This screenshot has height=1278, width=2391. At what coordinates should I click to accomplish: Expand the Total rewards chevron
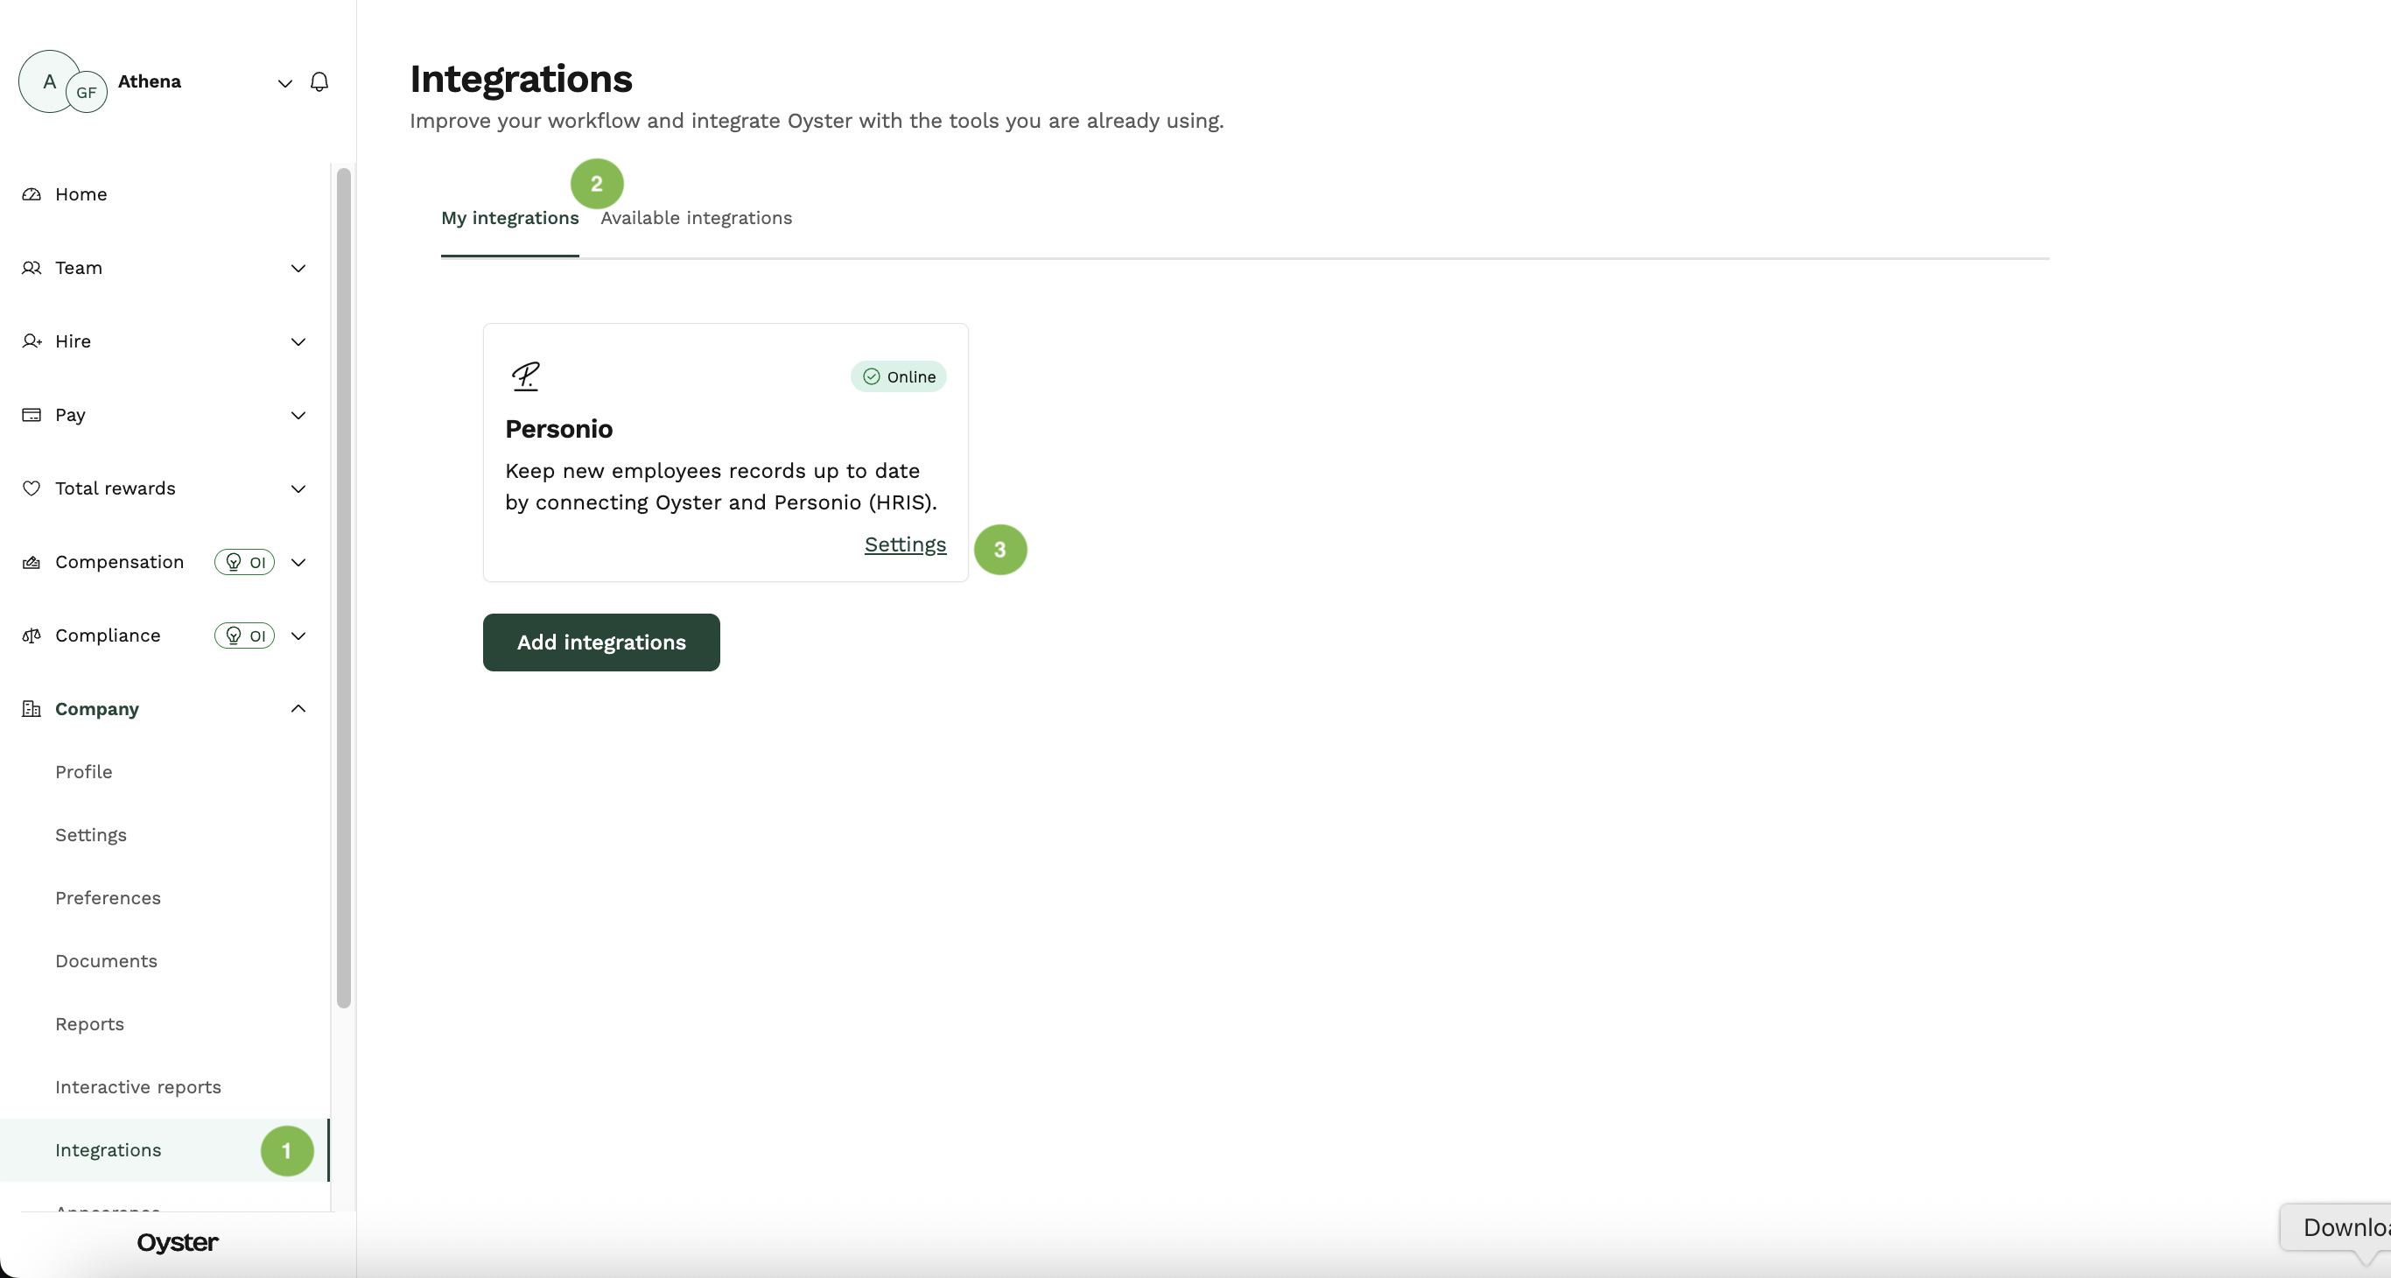click(x=298, y=488)
